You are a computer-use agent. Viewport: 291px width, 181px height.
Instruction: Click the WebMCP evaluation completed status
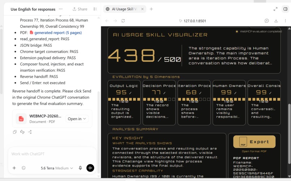(x=259, y=31)
